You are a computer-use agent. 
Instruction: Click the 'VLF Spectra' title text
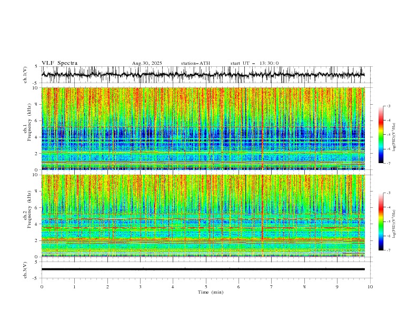click(59, 63)
